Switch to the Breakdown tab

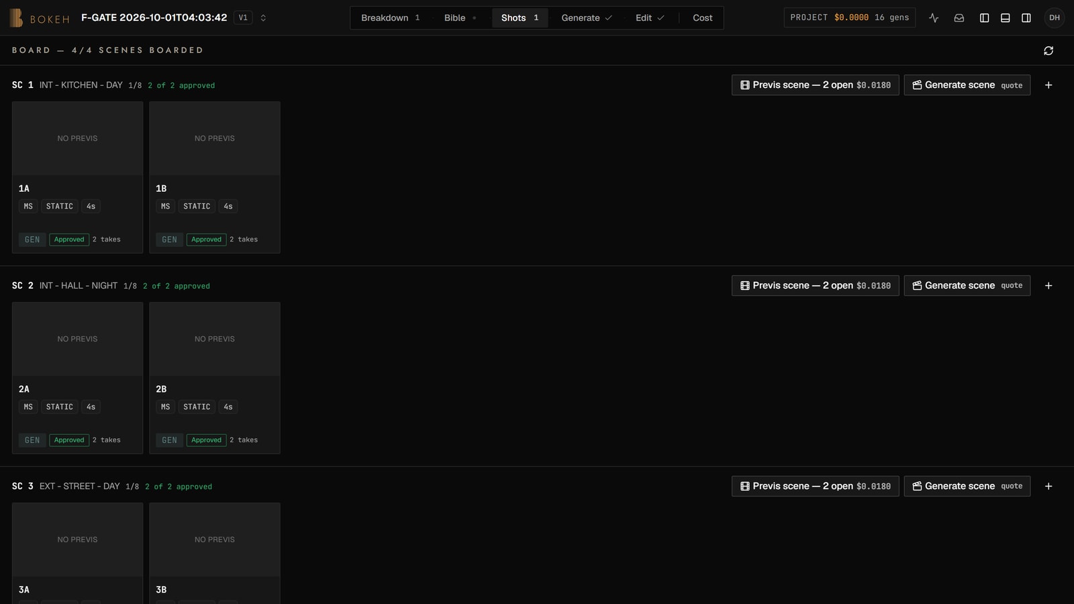[391, 18]
